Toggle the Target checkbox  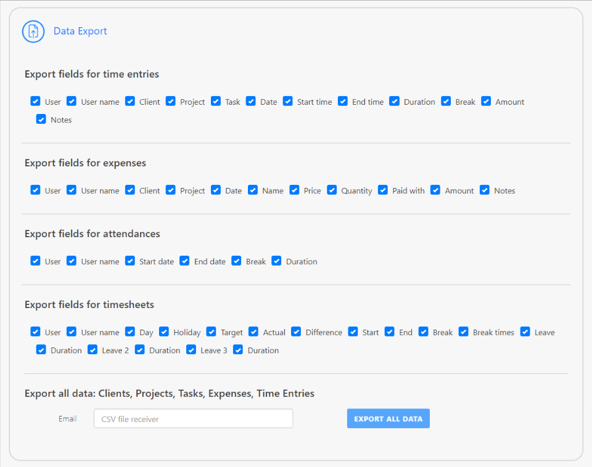click(212, 331)
